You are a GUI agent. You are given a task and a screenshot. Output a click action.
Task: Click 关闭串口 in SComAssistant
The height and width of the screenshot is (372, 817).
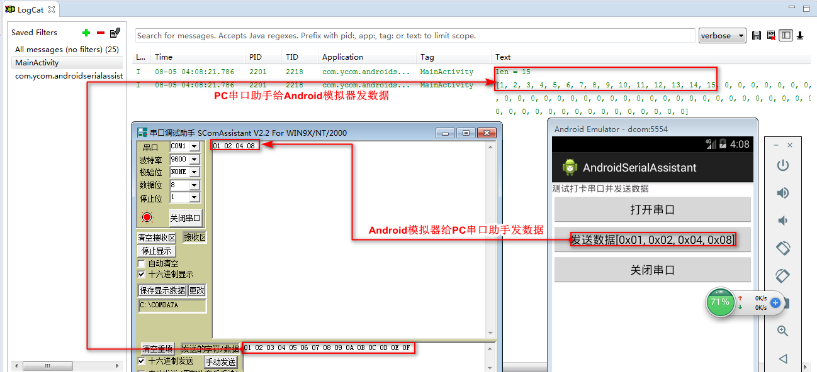(185, 218)
